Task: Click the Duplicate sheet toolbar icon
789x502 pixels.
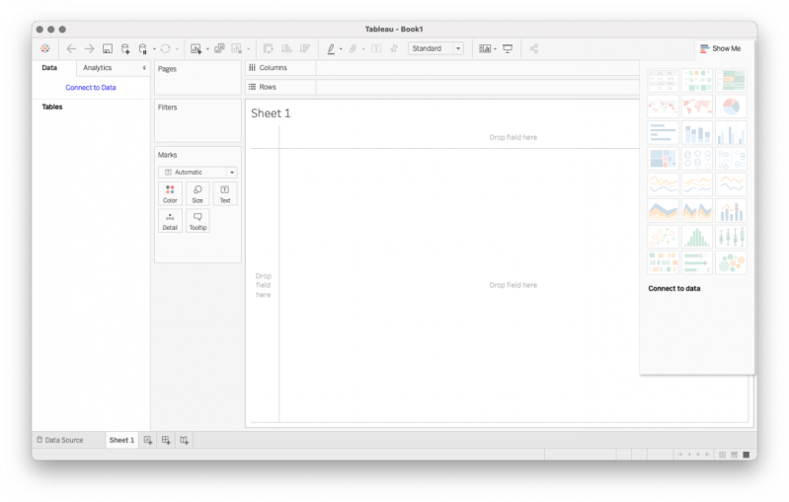Action: (x=219, y=48)
